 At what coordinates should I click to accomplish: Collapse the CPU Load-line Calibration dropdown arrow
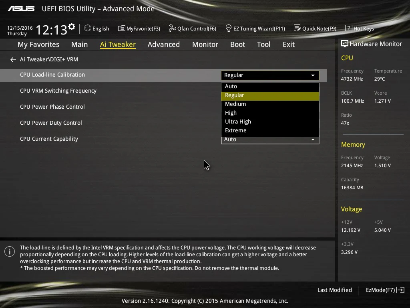(313, 75)
